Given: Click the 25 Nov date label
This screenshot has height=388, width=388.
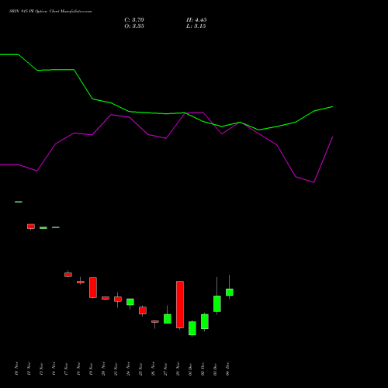Looking at the screenshot, I should pyautogui.click(x=140, y=369).
